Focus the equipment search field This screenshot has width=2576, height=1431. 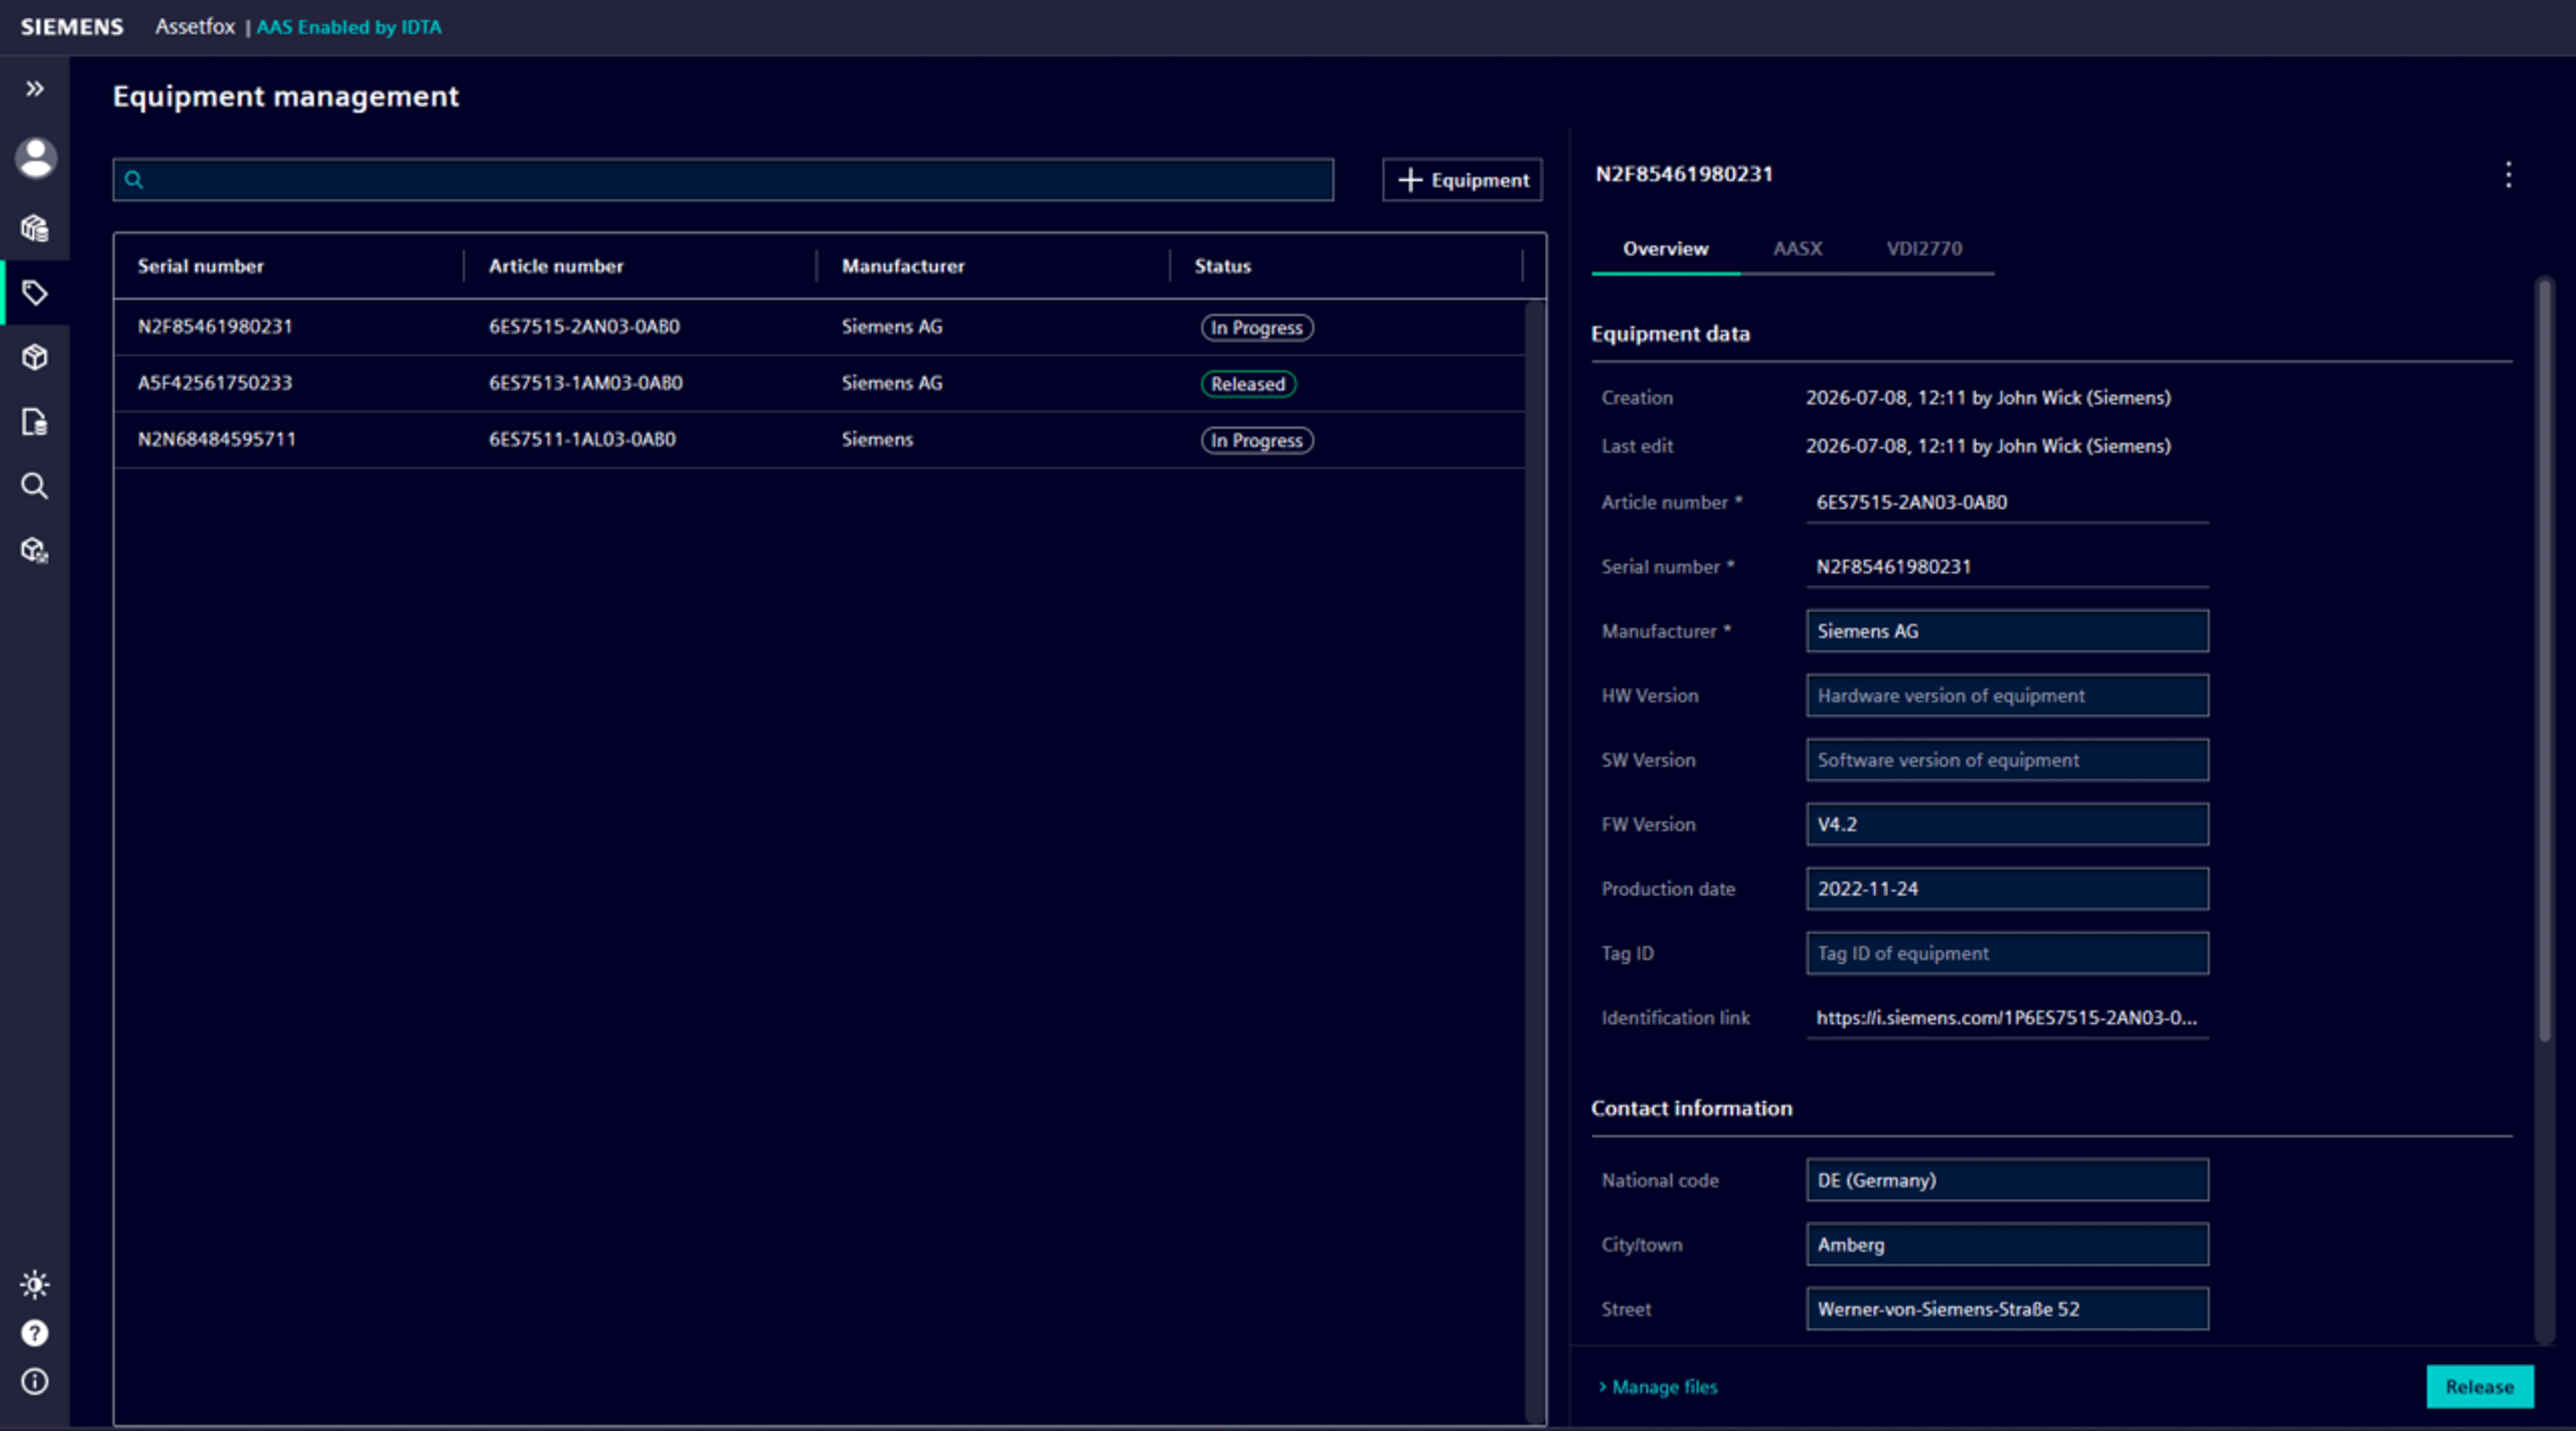(723, 180)
